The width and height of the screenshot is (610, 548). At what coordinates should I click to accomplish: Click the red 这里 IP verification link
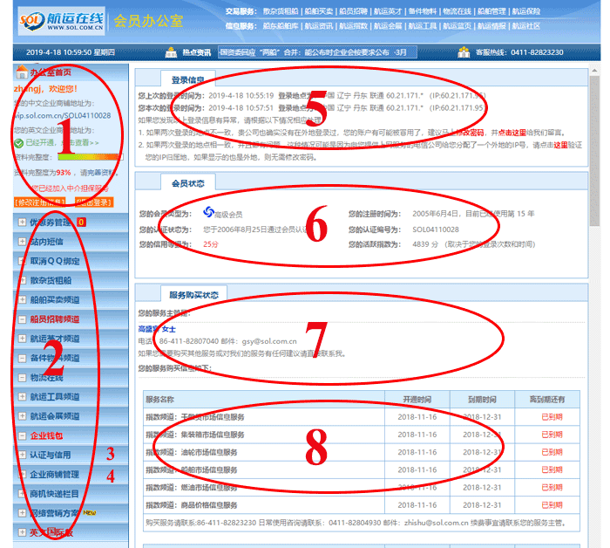coord(561,145)
